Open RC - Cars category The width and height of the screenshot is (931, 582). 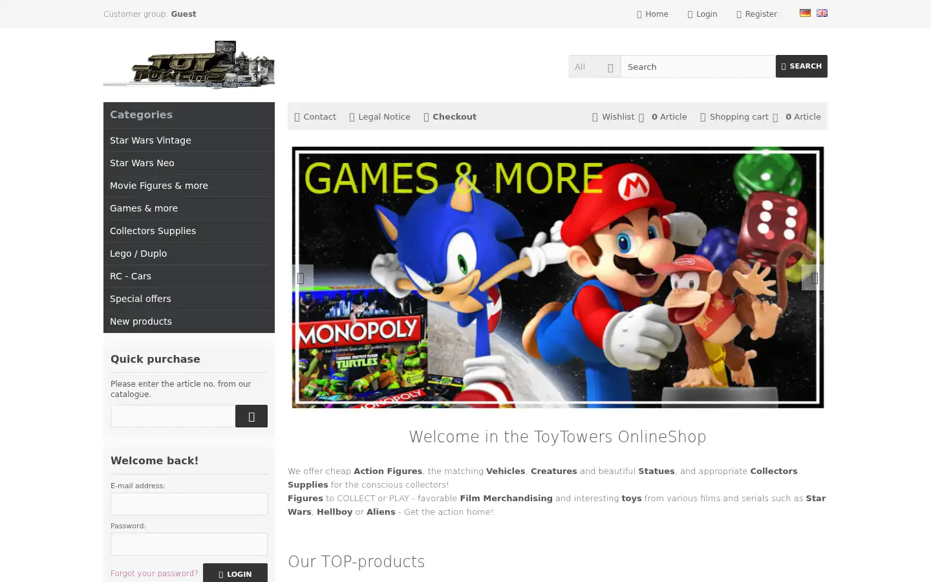coord(189,276)
